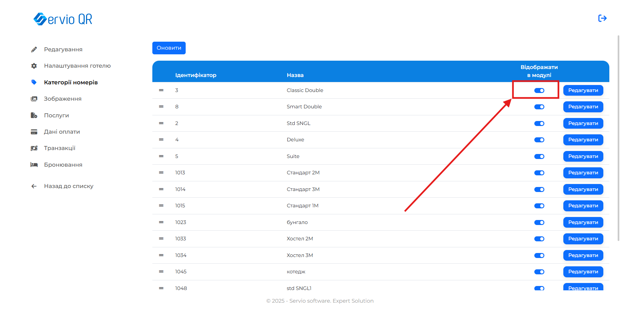The height and width of the screenshot is (314, 640).
Task: Click the Послуги sidebar icon
Action: pos(34,115)
